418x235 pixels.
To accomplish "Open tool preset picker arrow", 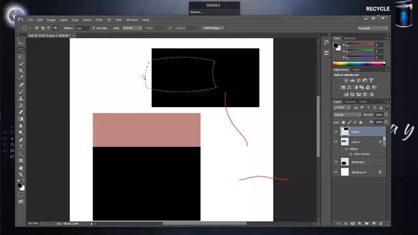I will (29, 28).
